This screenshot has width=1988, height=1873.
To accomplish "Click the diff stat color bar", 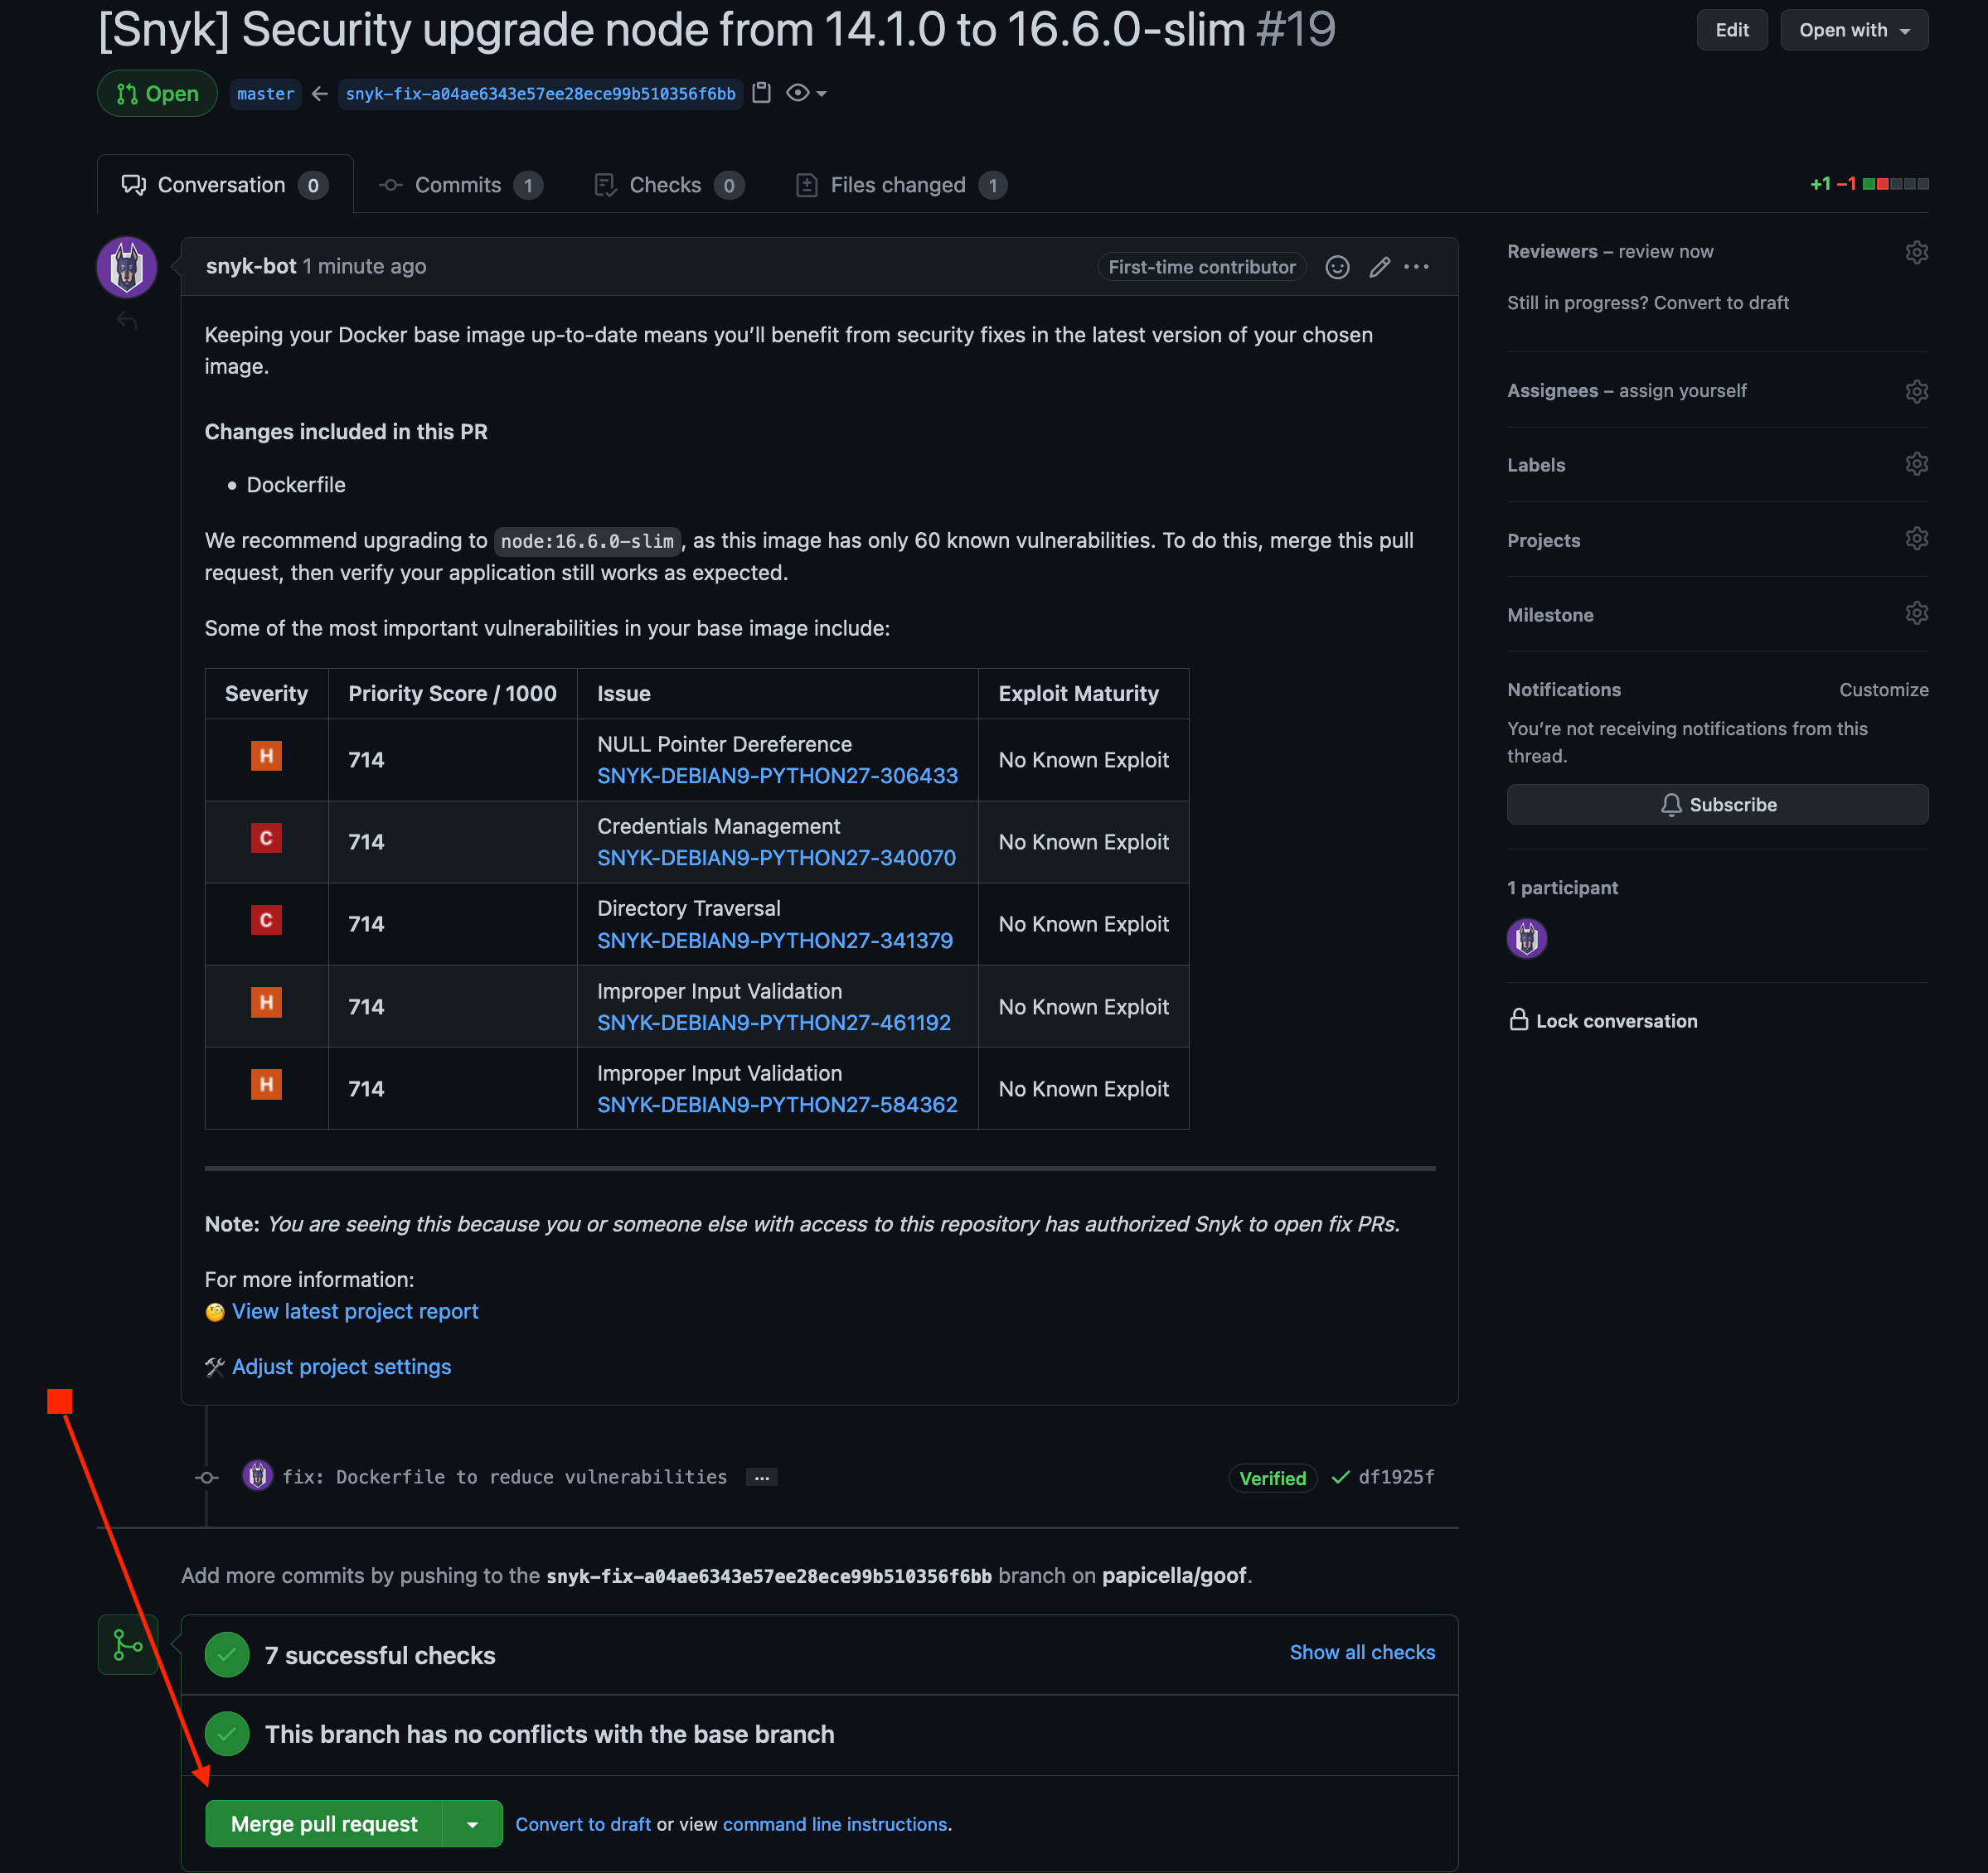I will [1895, 184].
